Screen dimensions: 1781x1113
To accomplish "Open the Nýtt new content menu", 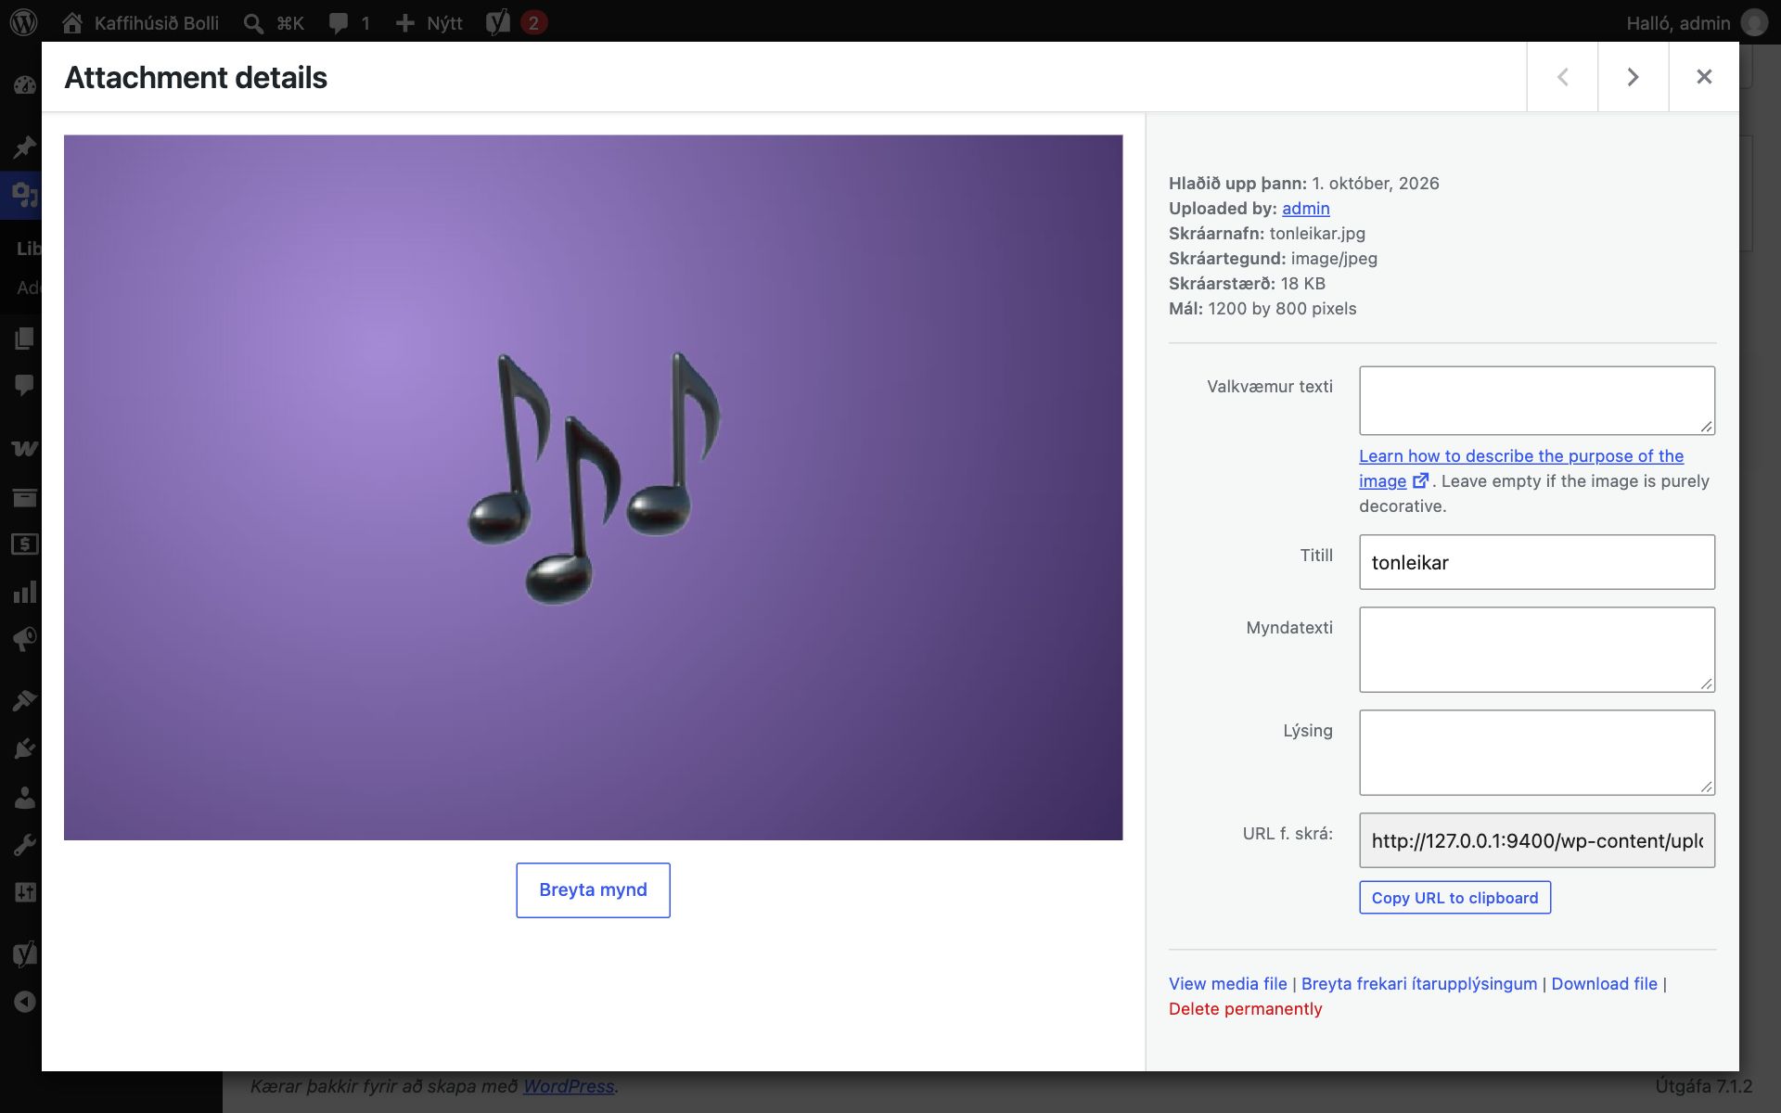I will click(429, 22).
